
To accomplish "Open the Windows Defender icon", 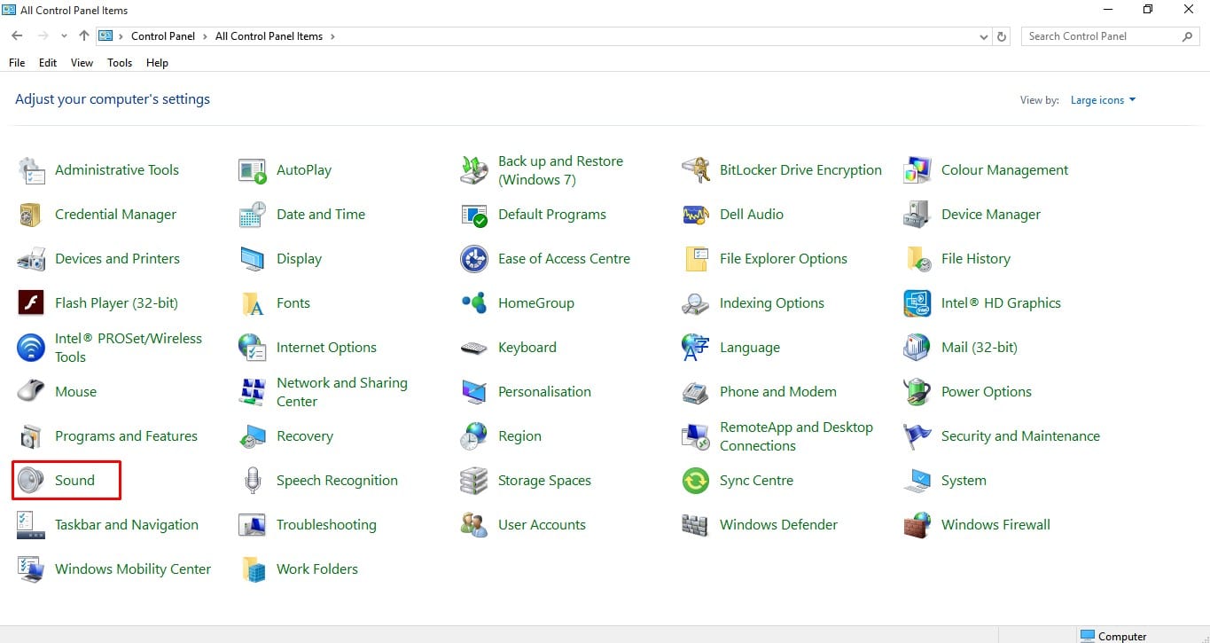I will [x=696, y=525].
